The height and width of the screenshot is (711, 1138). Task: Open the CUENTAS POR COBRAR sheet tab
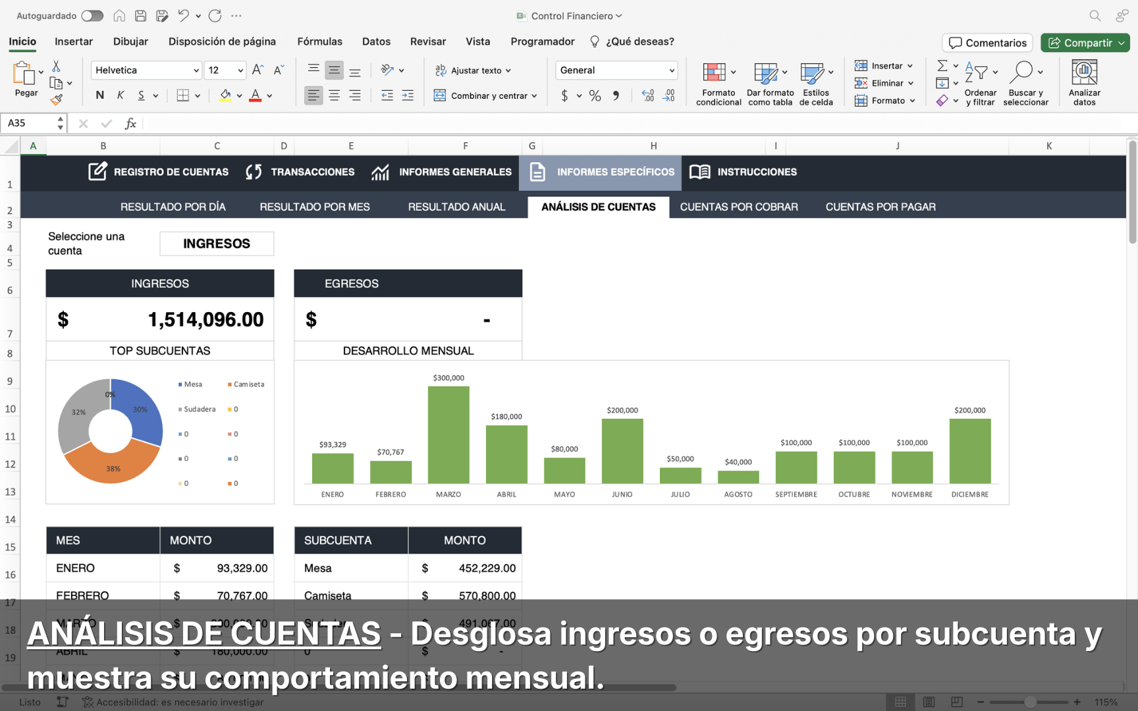[x=738, y=207]
